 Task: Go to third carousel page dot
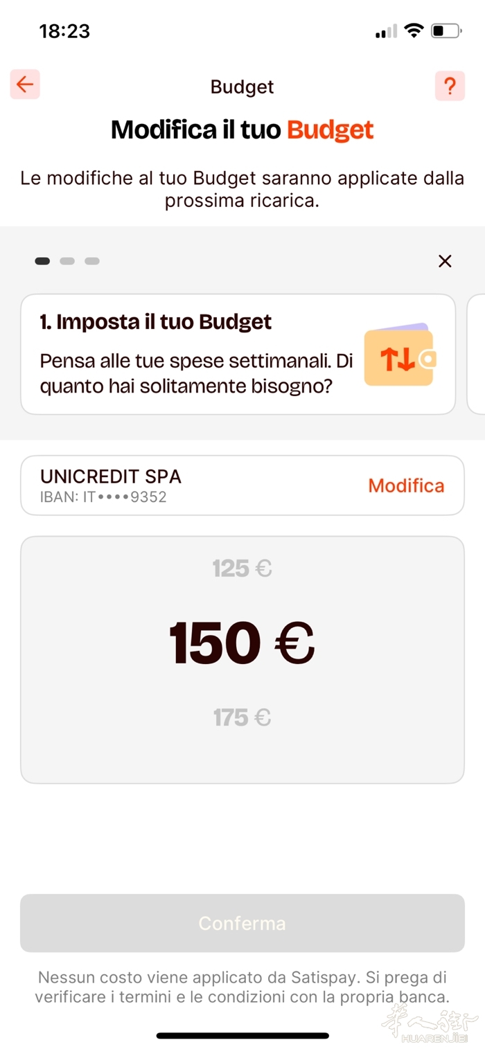pyautogui.click(x=92, y=261)
